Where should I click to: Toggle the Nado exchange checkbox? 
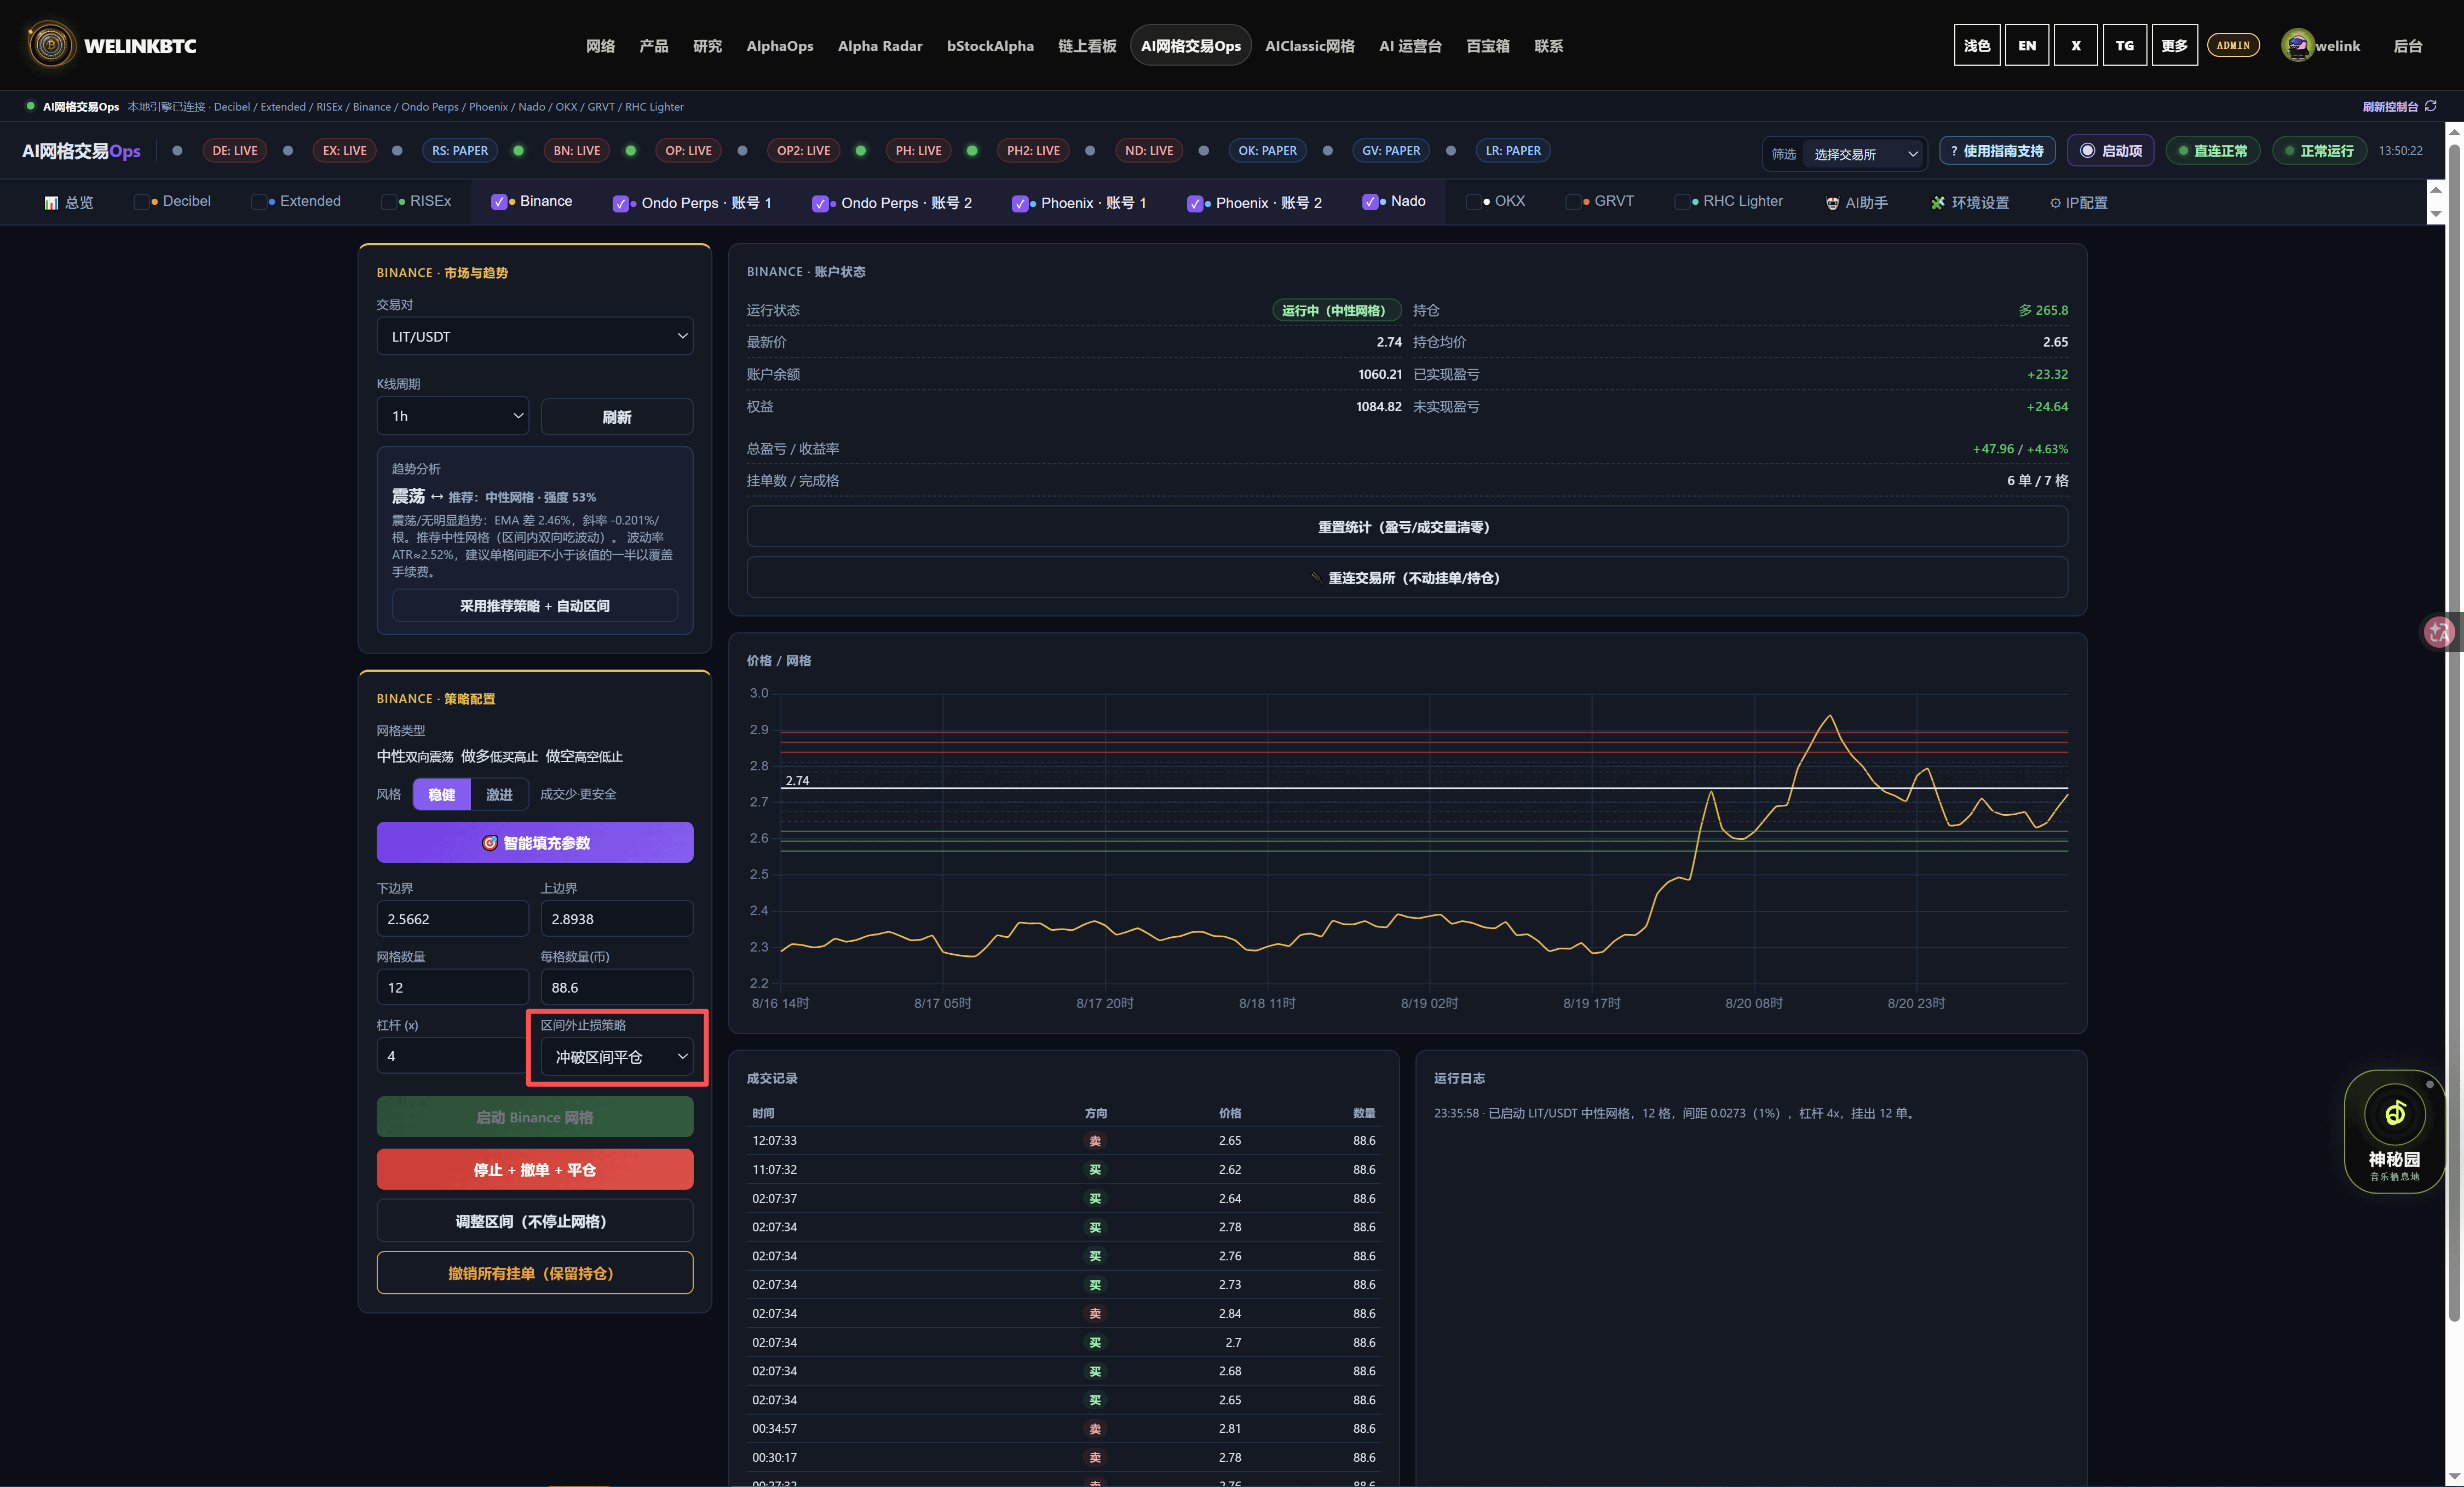[1370, 202]
